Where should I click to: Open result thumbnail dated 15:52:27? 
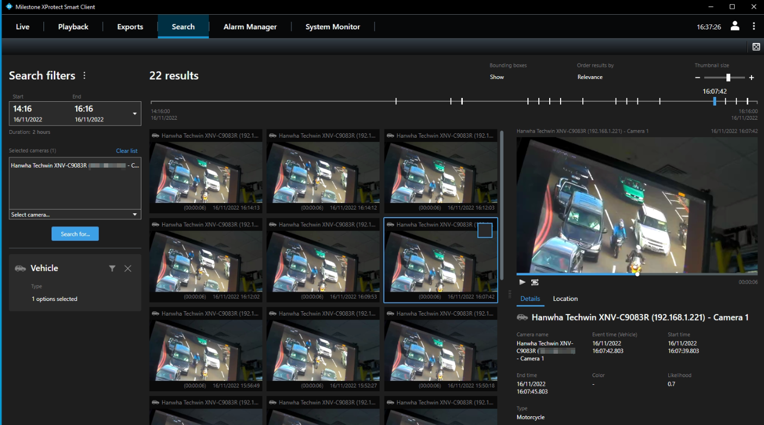click(x=323, y=350)
